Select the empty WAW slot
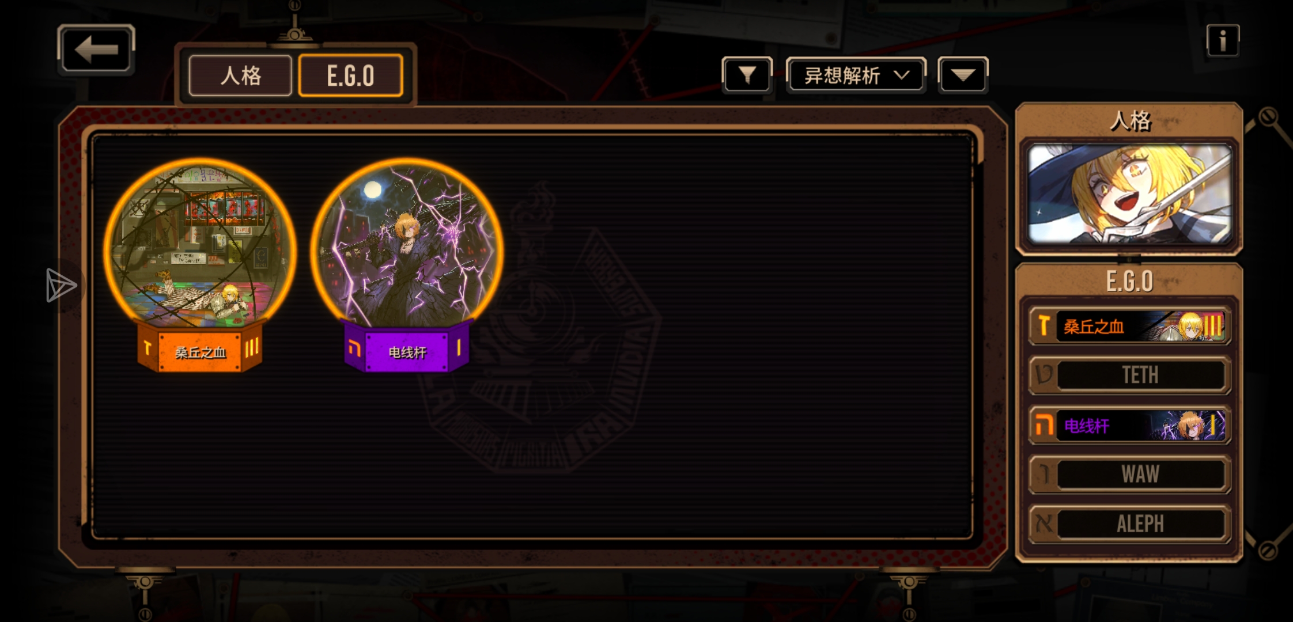1293x622 pixels. point(1129,475)
